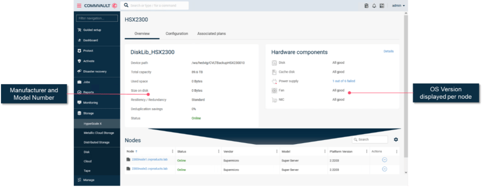Click the Cache disk hardware icon
The image size is (483, 187).
tap(274, 72)
